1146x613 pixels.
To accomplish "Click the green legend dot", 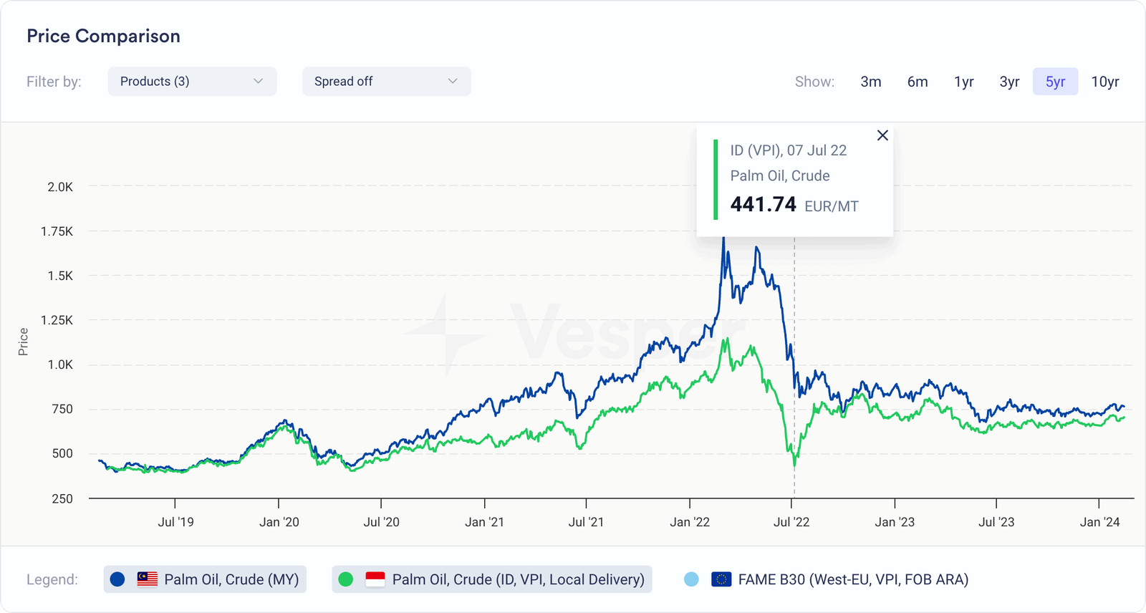I will [x=345, y=579].
